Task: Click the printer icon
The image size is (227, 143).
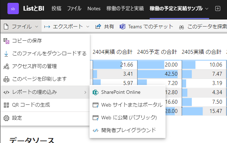Action: 6,79
